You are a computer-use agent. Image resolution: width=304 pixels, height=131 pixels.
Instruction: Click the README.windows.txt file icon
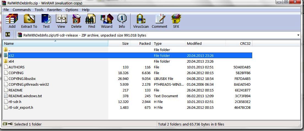click(6, 96)
